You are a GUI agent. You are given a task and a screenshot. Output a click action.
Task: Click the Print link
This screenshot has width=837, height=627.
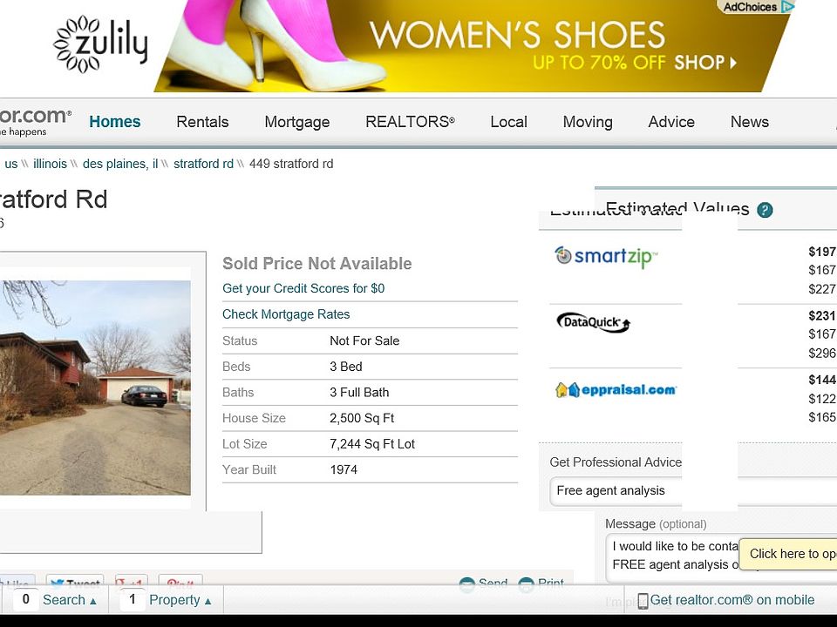pos(541,583)
